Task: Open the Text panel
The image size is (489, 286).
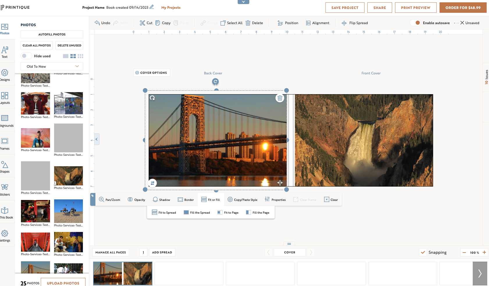Action: [4, 52]
